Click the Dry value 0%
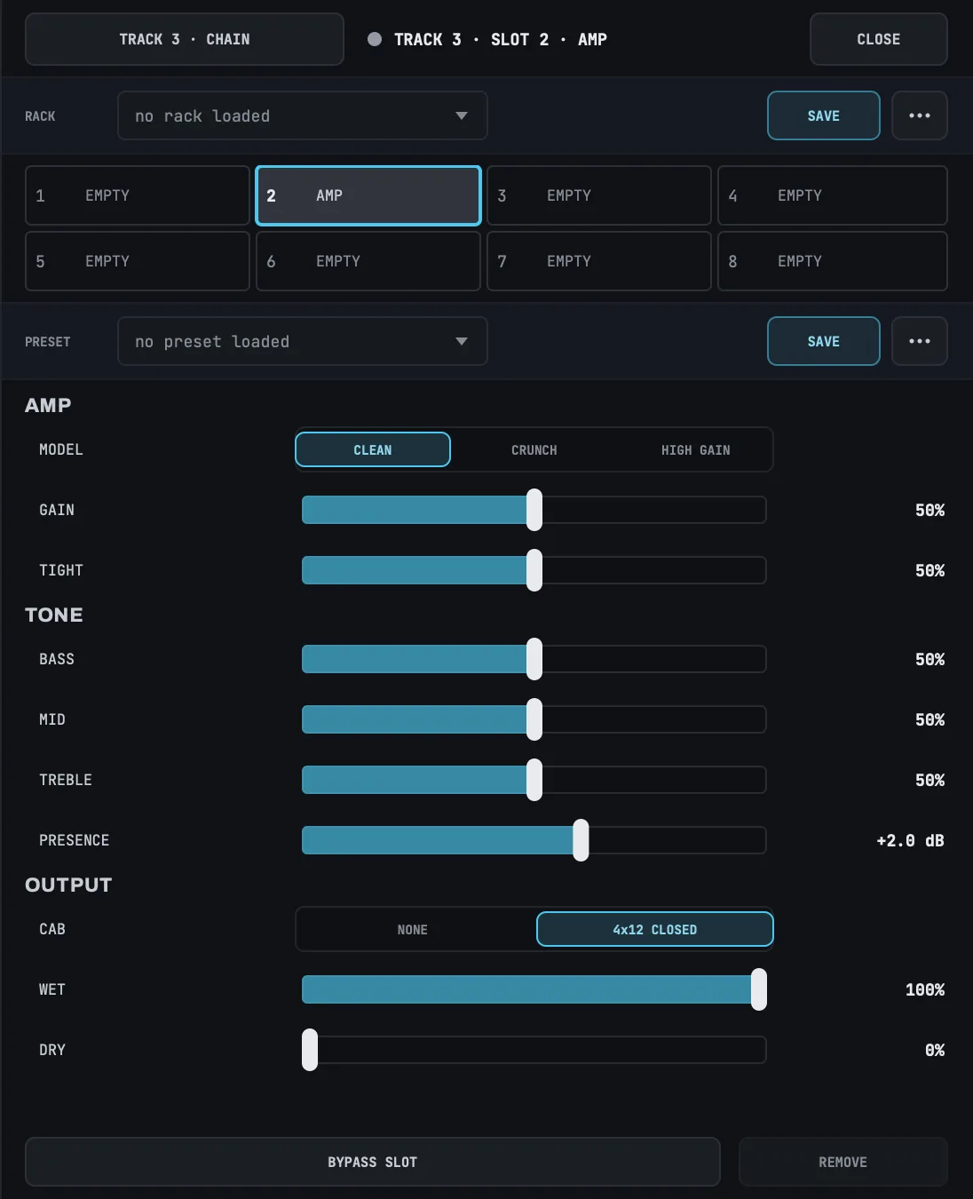Image resolution: width=973 pixels, height=1199 pixels. pos(935,1050)
